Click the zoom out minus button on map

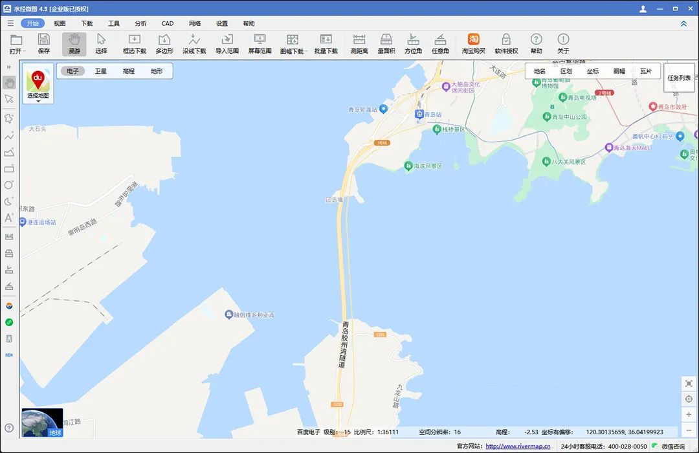[689, 430]
